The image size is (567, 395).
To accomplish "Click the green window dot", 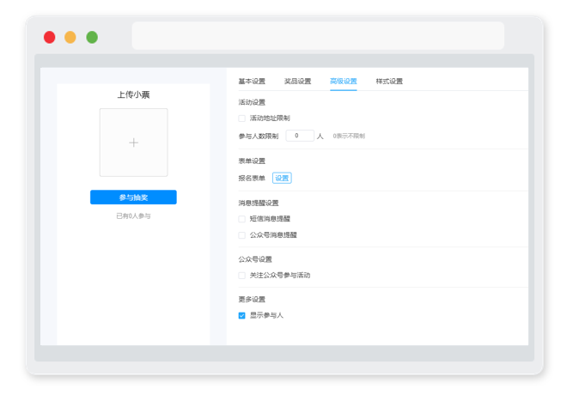I will 92,37.
